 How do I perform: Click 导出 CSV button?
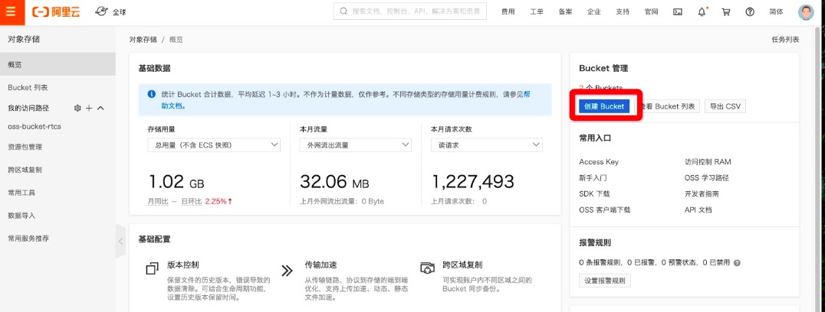click(725, 106)
